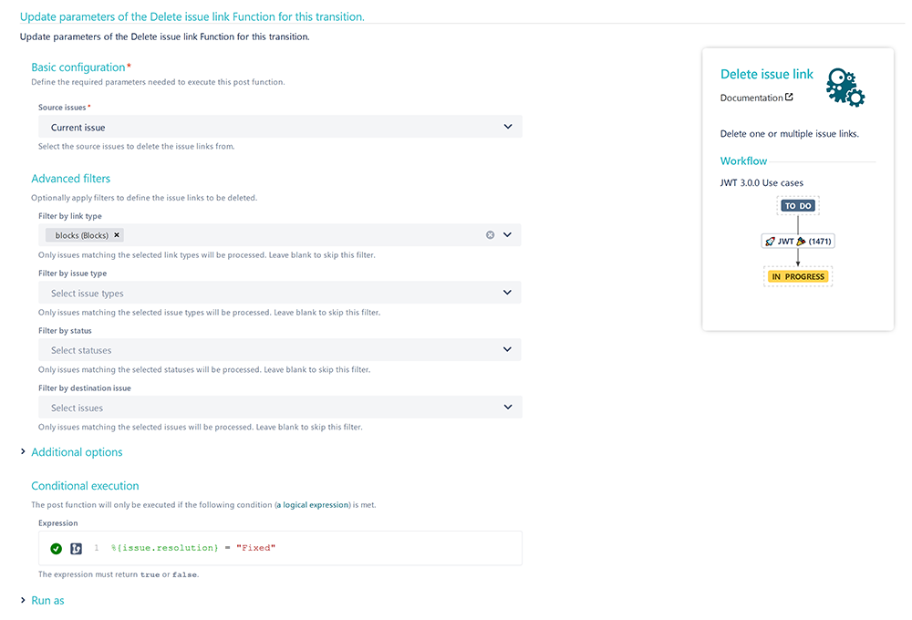Screen dimensions: 912x620
Task: Expand the Filter by link type dropdown arrow
Action: (507, 235)
